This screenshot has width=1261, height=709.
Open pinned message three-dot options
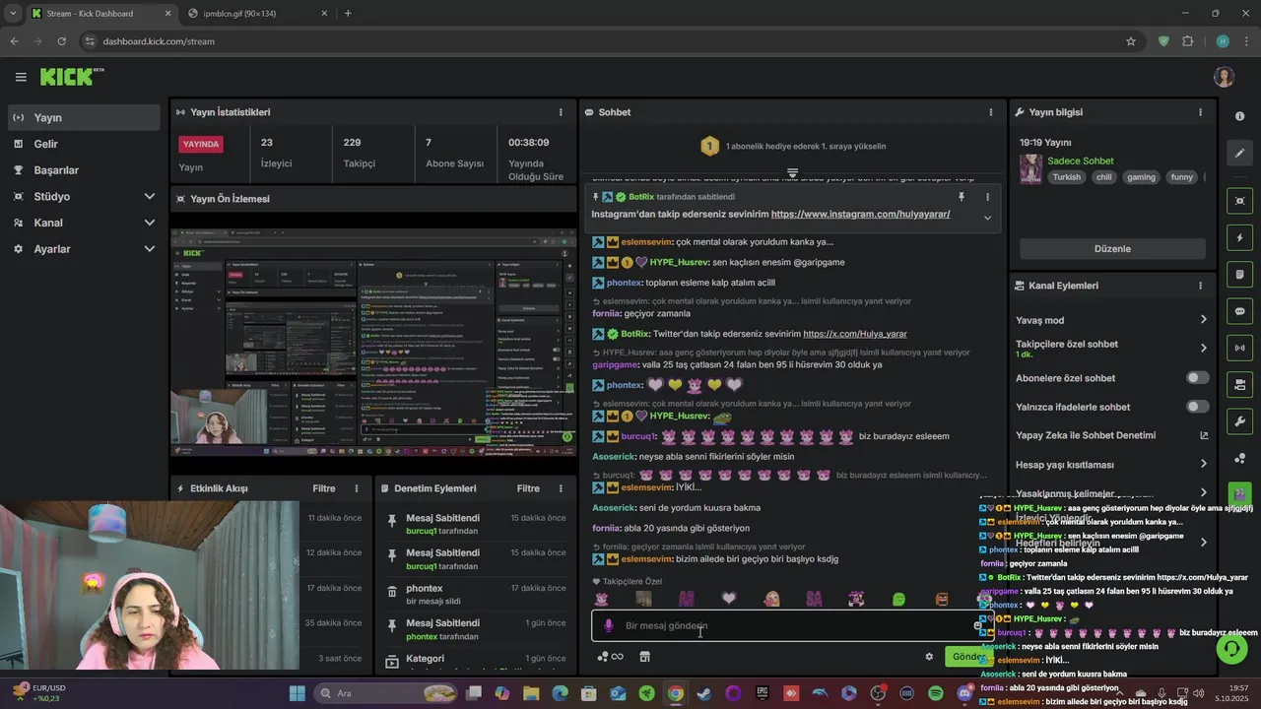tap(987, 197)
